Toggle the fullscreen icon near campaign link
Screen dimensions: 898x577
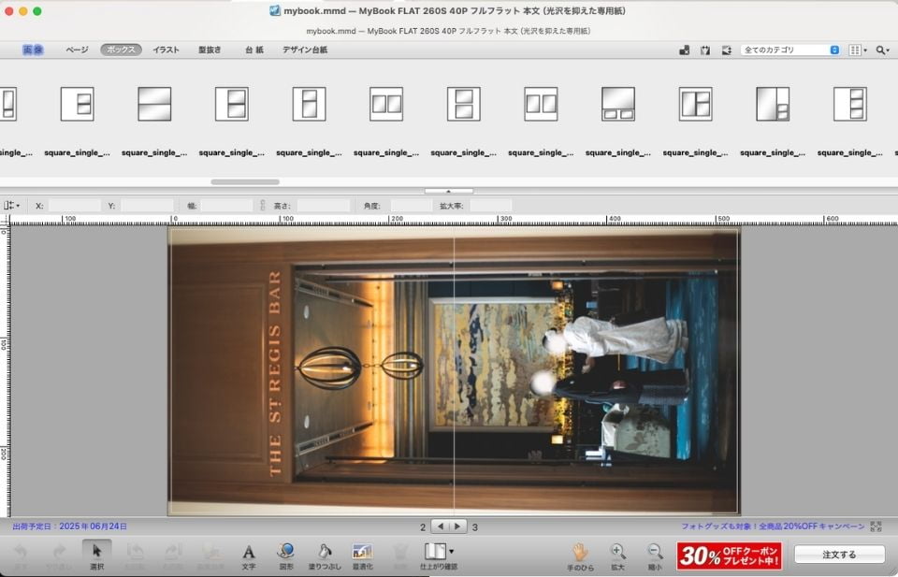click(876, 527)
